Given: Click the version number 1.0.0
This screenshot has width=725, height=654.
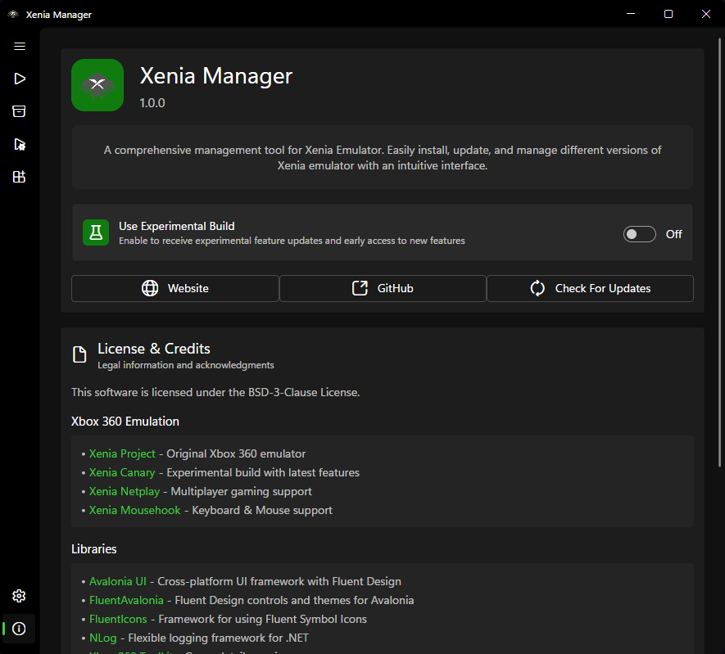Looking at the screenshot, I should tap(152, 103).
